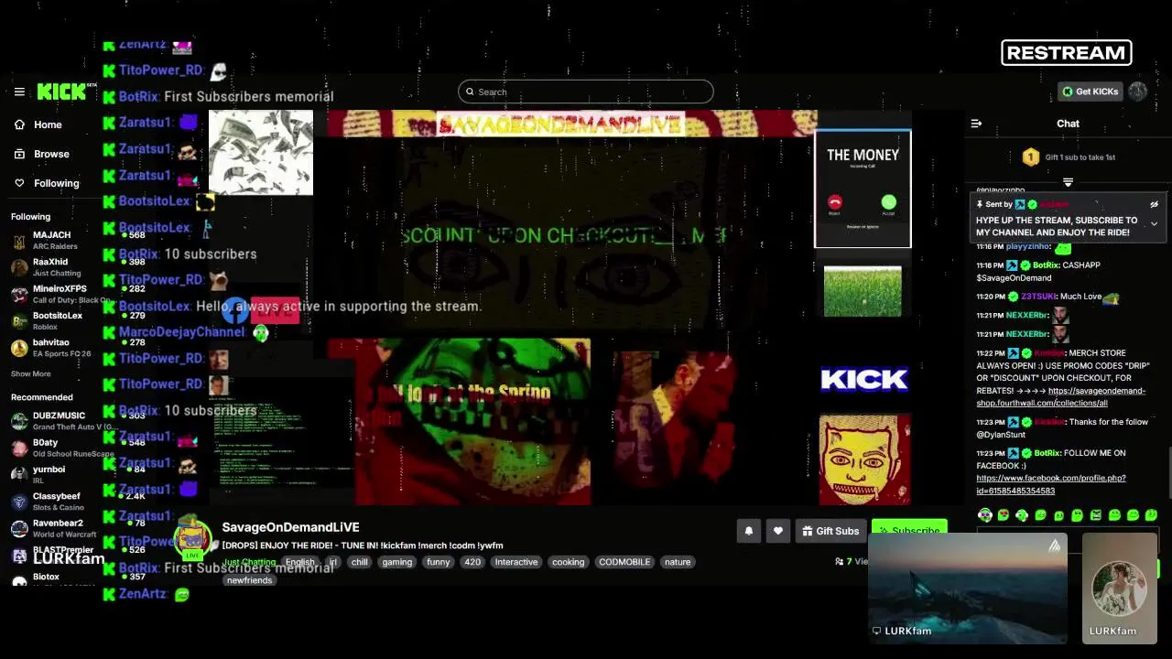Insert the first headphones emote from quick emotes
The width and height of the screenshot is (1172, 659).
pos(985,515)
